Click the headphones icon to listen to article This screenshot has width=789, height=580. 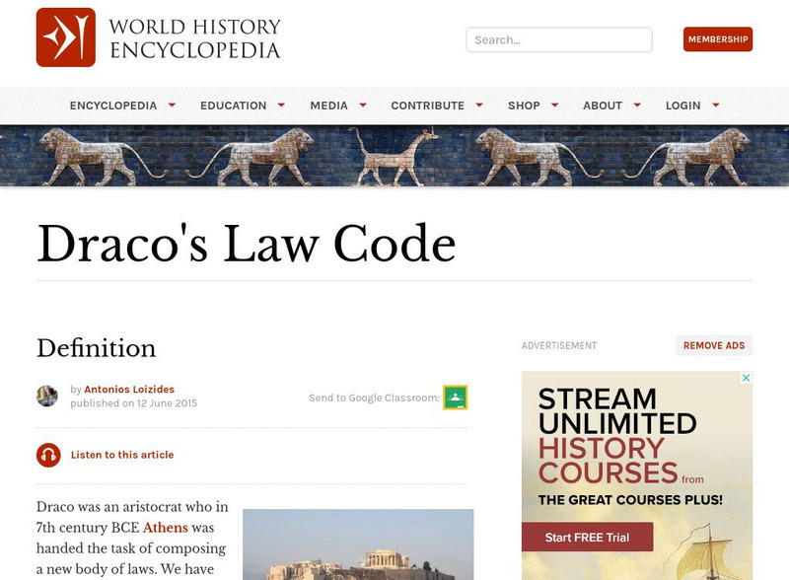[x=48, y=455]
